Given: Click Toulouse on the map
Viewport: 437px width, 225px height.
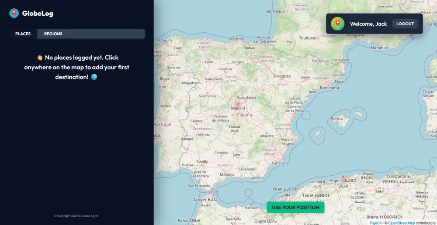Looking at the screenshot, I should tap(308, 37).
